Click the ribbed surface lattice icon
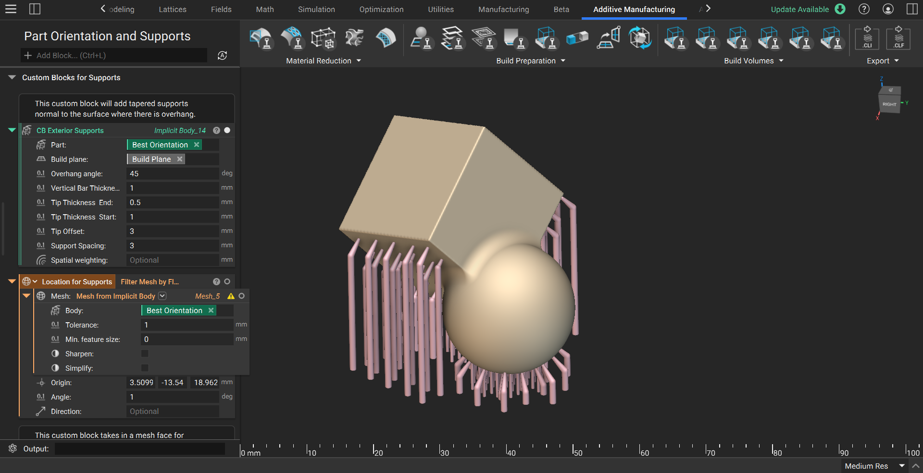Image resolution: width=923 pixels, height=473 pixels. pyautogui.click(x=386, y=38)
